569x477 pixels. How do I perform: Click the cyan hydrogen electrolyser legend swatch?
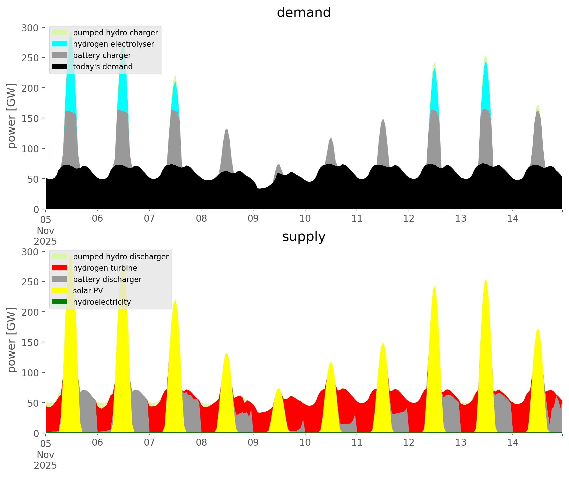click(60, 44)
